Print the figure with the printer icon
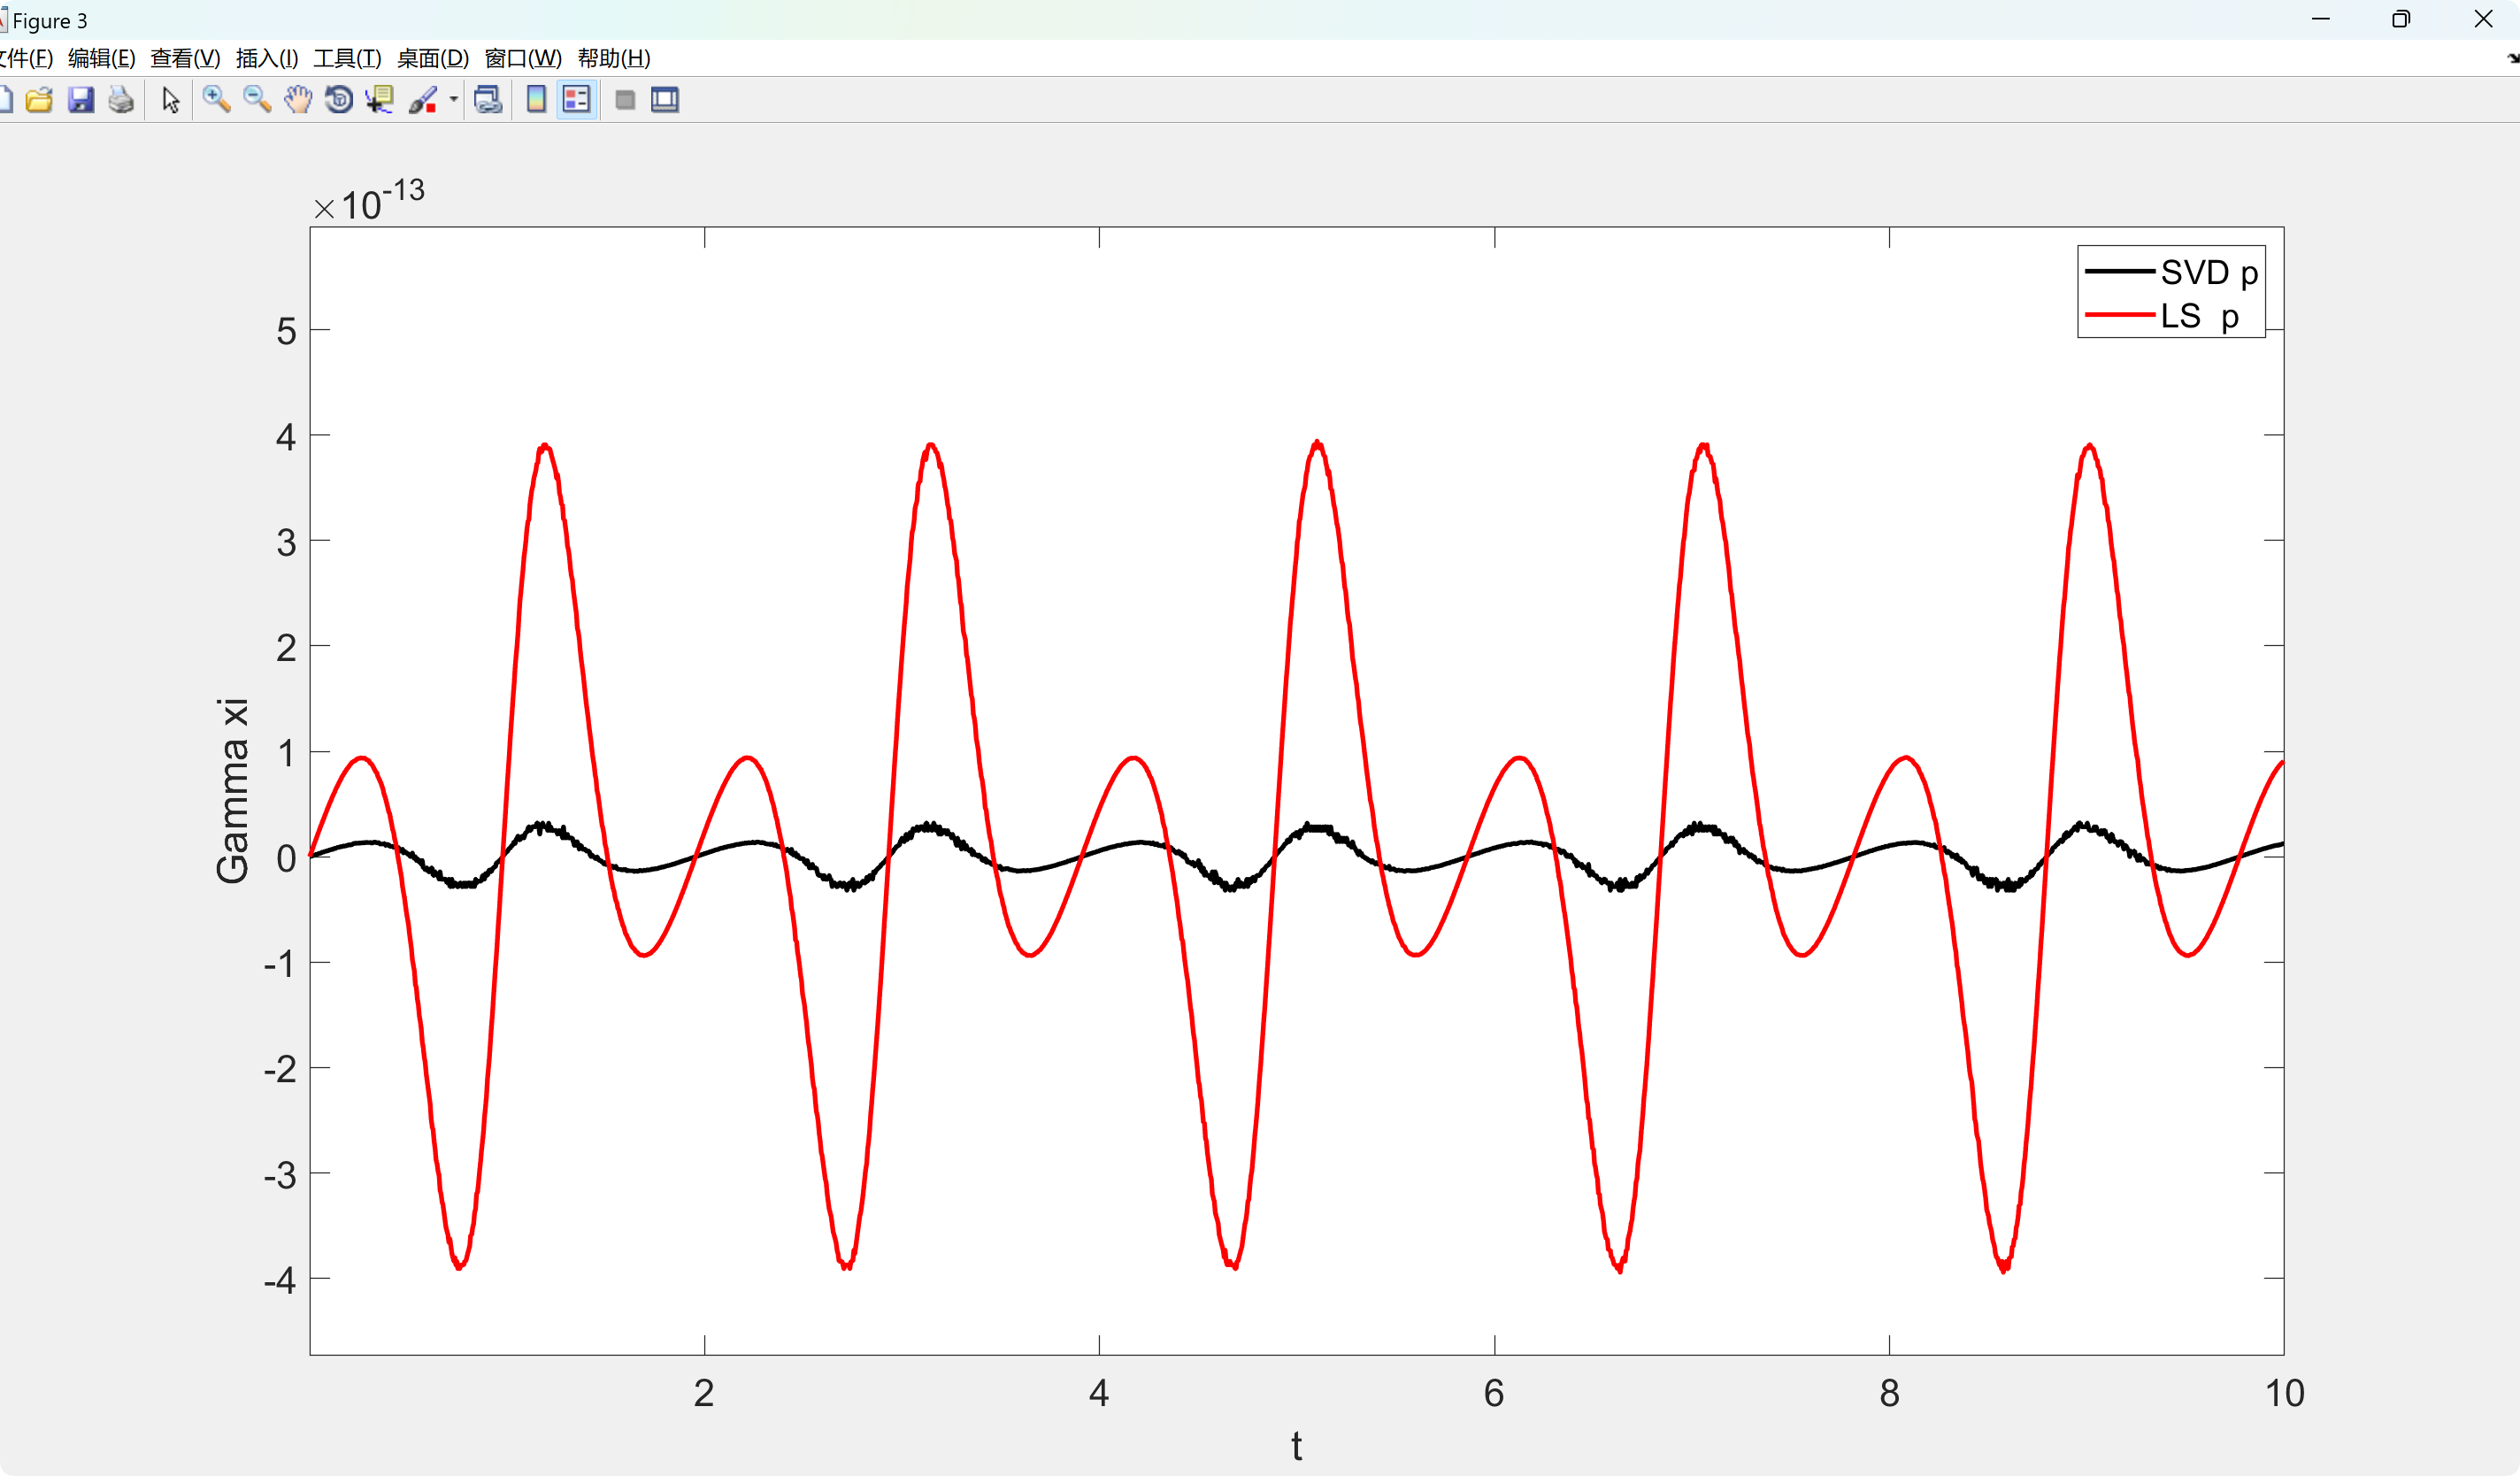This screenshot has height=1476, width=2520. [121, 100]
